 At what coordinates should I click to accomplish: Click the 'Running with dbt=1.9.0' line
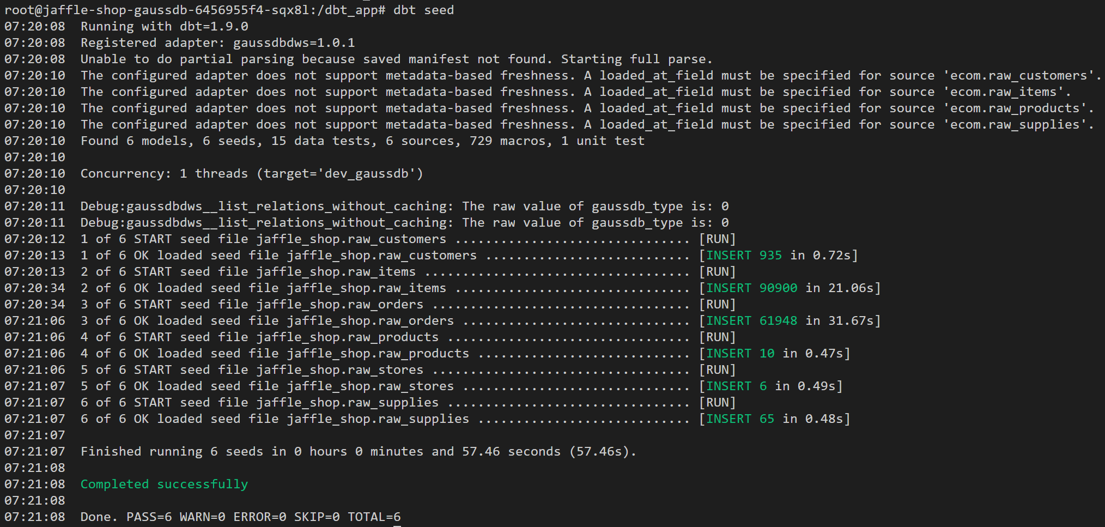pos(164,26)
